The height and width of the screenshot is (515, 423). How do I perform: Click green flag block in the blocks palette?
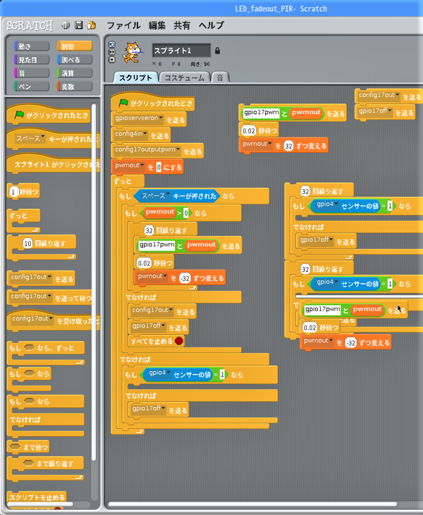click(x=19, y=115)
